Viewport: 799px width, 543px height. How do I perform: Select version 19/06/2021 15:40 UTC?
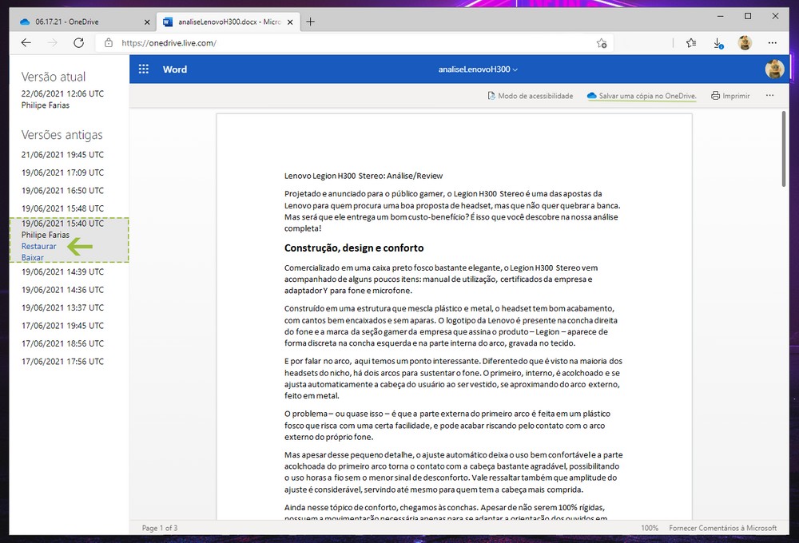pos(62,223)
